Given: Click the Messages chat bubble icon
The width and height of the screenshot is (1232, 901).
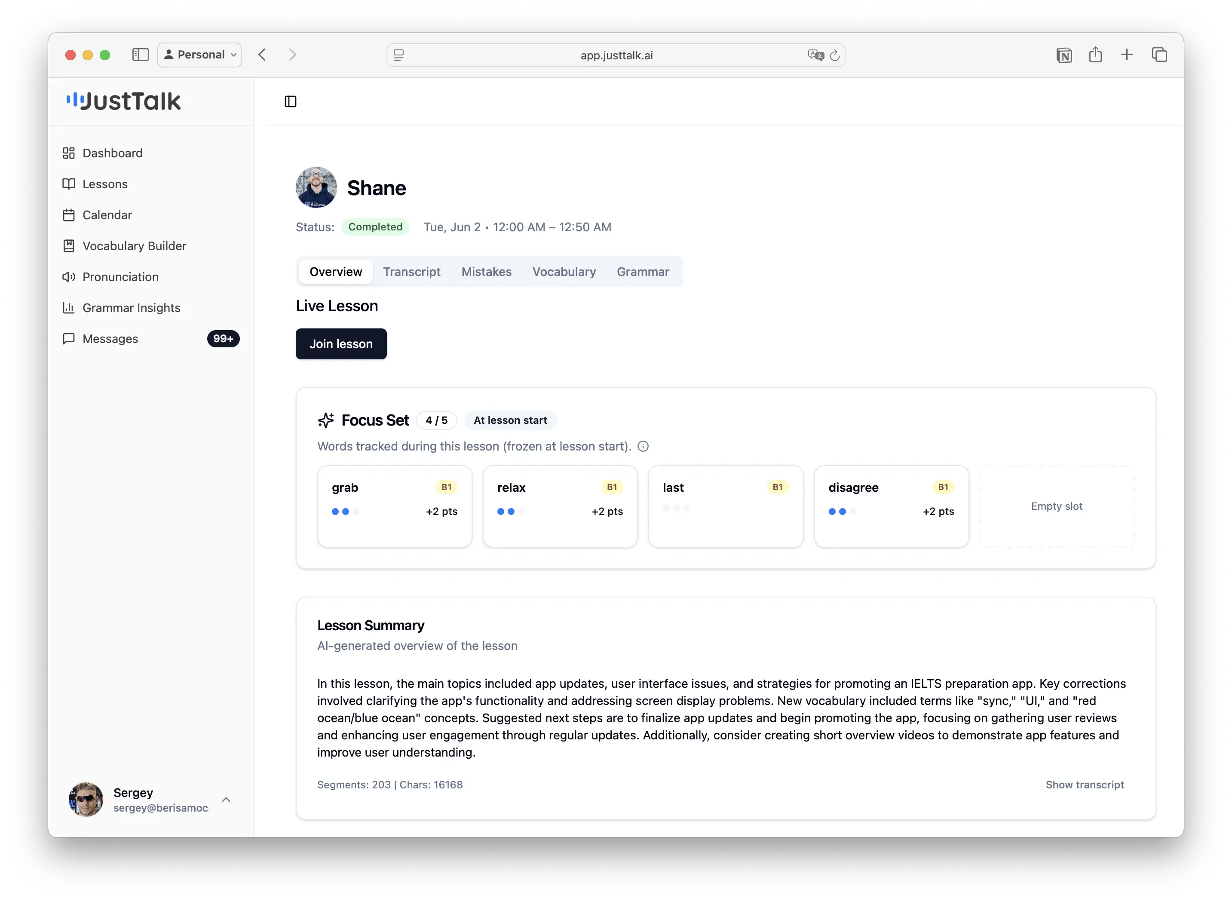Looking at the screenshot, I should point(69,339).
